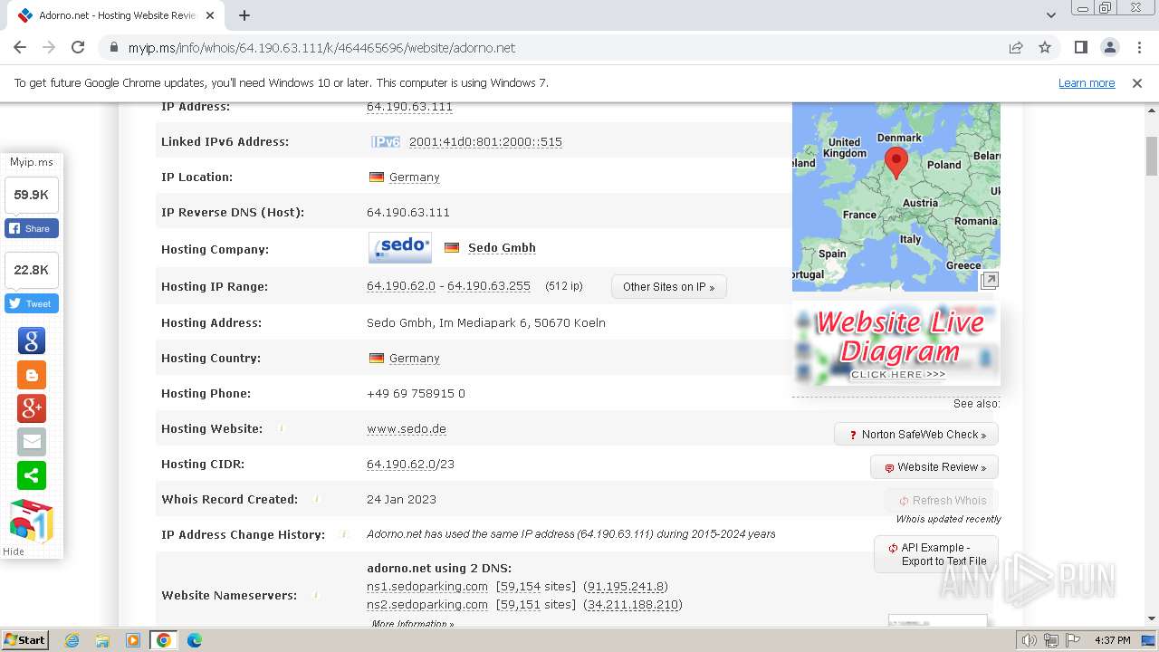Click the range end 64.190.63.255

pyautogui.click(x=489, y=286)
